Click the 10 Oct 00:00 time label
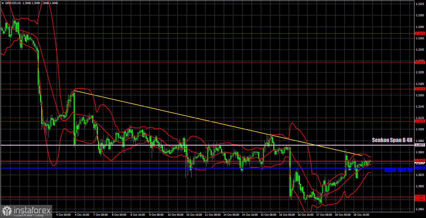Viewport: 426px width, 218px height. pos(175,215)
